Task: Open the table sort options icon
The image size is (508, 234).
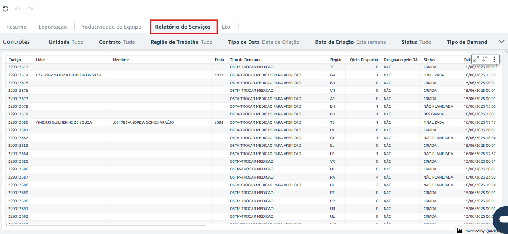Action: [485, 59]
